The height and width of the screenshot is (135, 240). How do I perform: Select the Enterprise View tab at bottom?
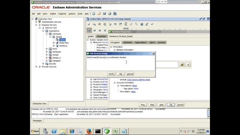coord(39,103)
